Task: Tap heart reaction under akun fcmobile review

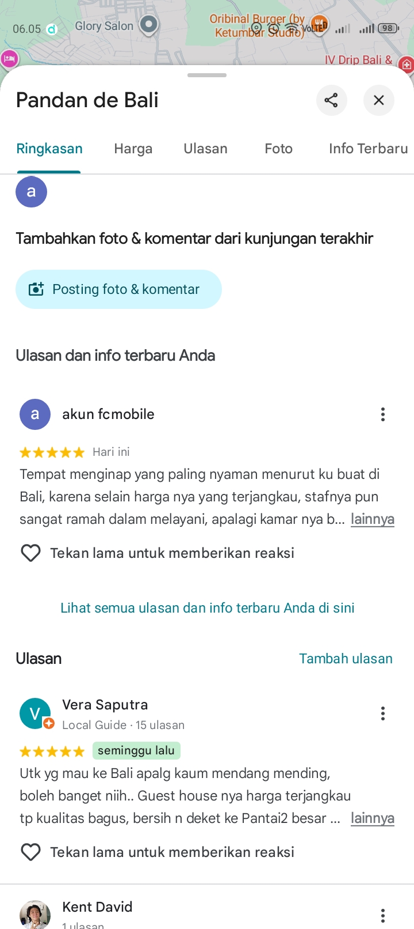Action: point(30,553)
